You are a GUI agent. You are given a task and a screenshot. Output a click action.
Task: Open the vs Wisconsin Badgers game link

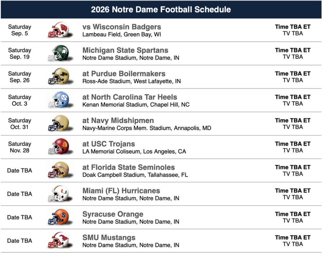click(121, 27)
